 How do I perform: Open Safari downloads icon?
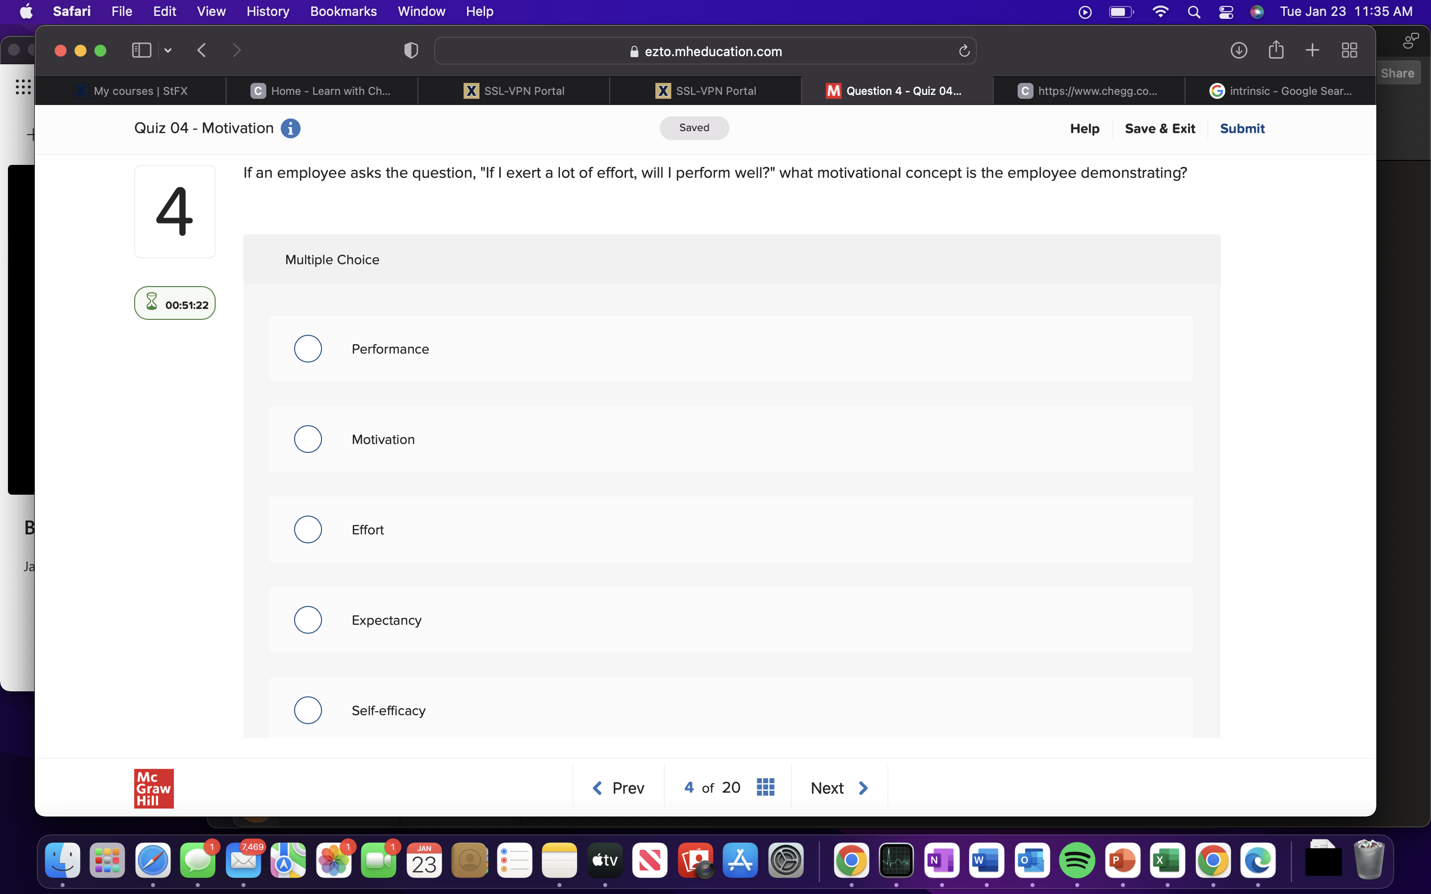click(x=1238, y=51)
